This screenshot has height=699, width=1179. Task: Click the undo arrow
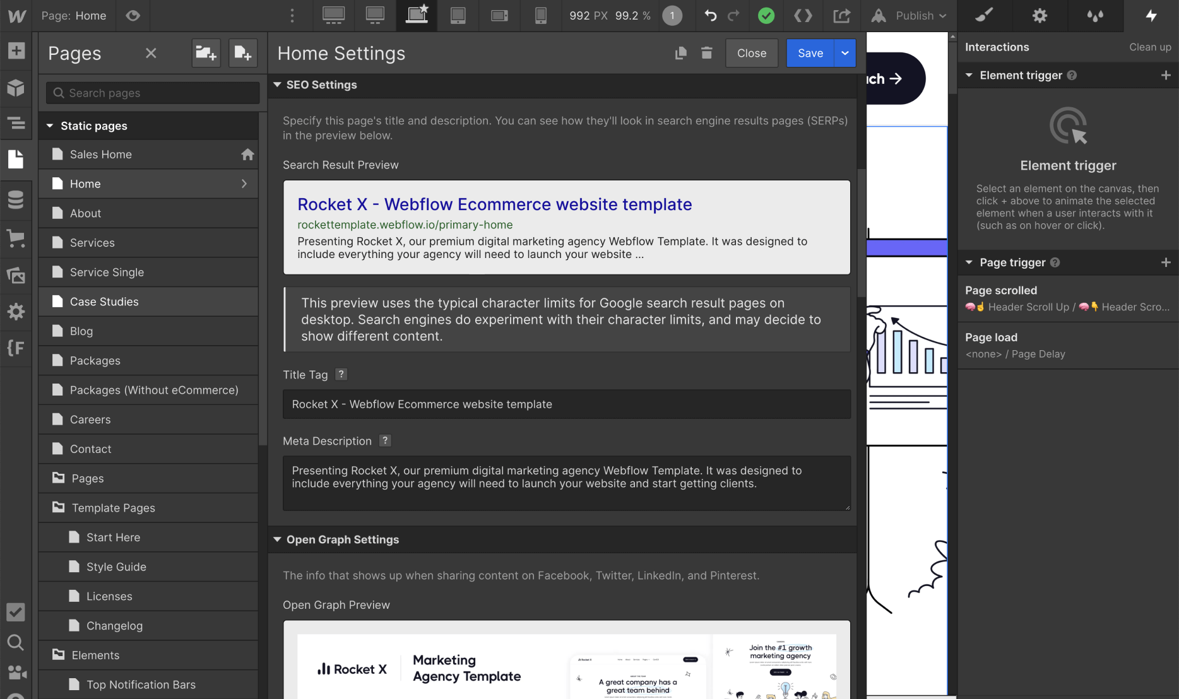click(x=711, y=16)
